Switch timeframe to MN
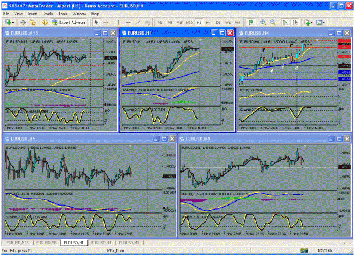 (237, 22)
